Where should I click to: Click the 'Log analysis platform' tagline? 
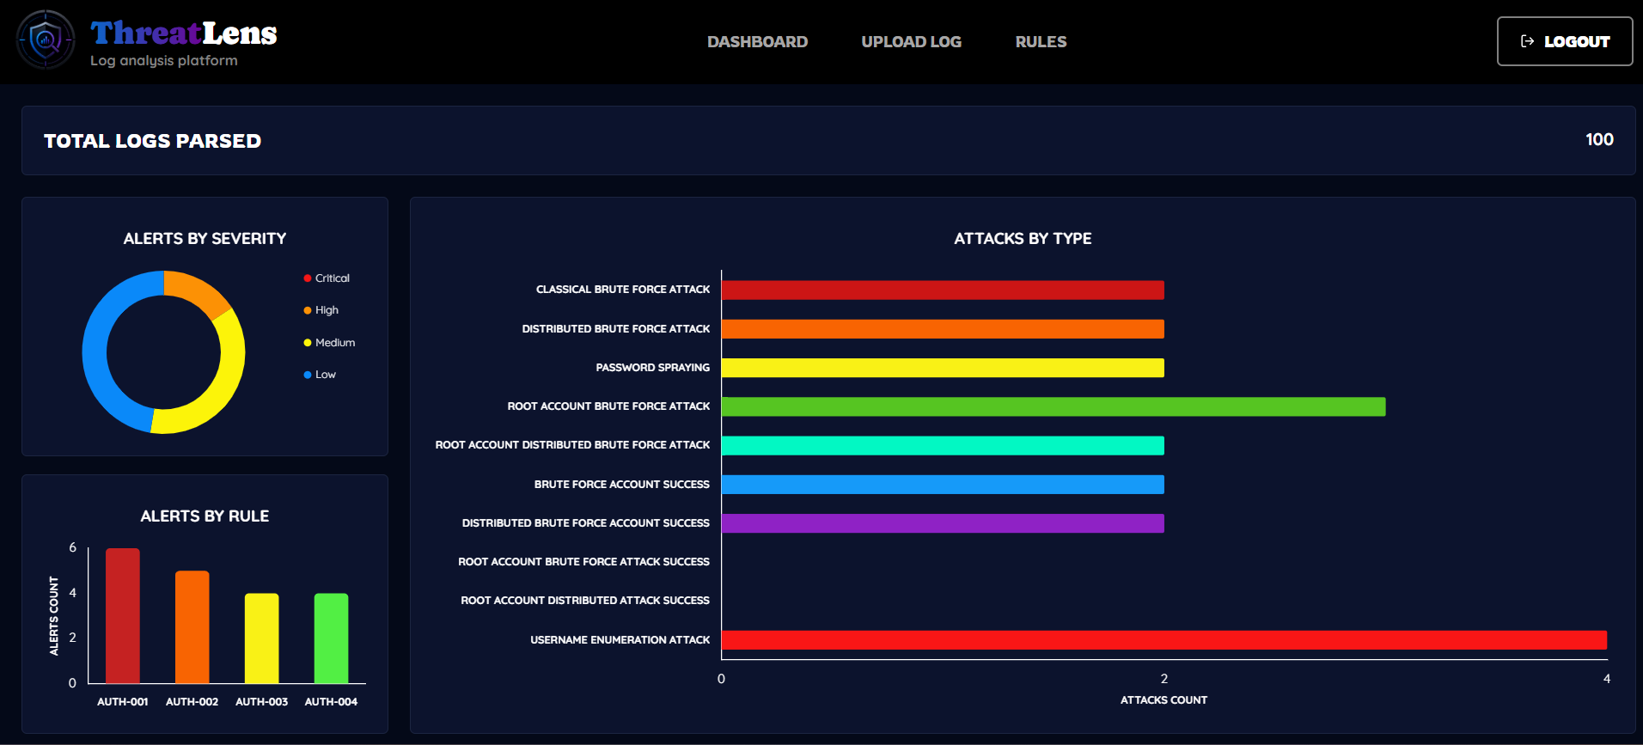tap(164, 61)
